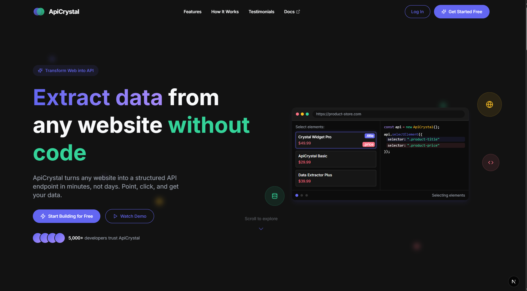
Task: Click the .title selector tag
Action: 370,136
